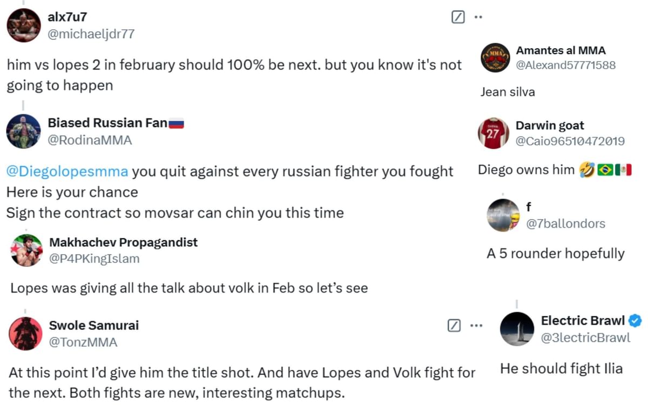Click Electric Brawl's blue verified badge

[634, 320]
